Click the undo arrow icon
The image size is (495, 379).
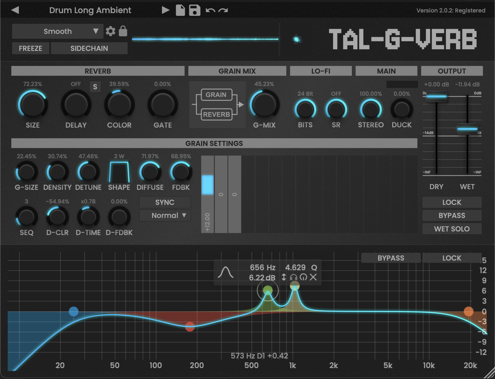tap(210, 10)
